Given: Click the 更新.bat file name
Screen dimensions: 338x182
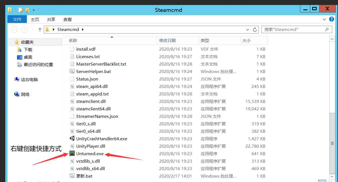Looking at the screenshot, I should [84, 176].
